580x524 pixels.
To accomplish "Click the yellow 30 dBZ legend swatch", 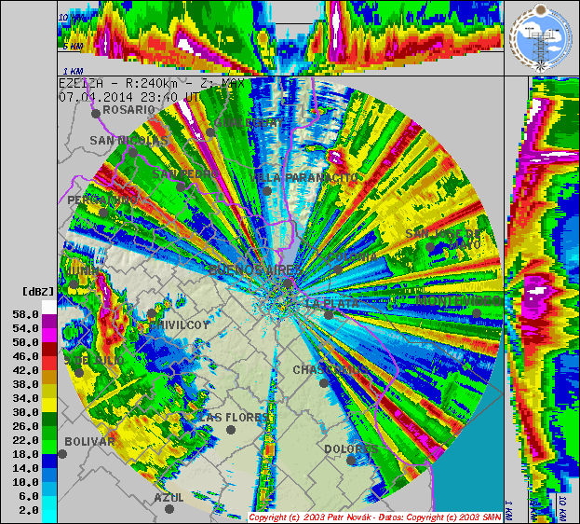I will pos(49,405).
